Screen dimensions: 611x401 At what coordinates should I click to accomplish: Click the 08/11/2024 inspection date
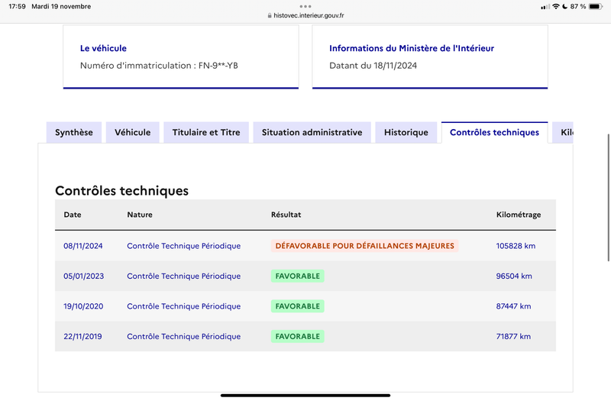click(x=83, y=246)
